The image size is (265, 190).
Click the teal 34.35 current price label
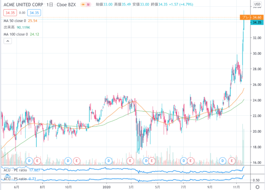coord(257,22)
